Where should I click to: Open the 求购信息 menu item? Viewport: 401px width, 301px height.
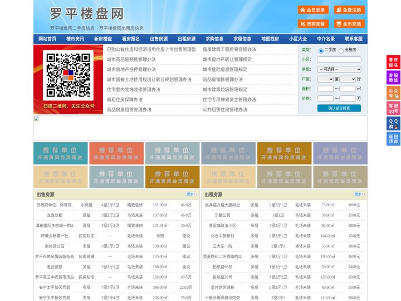click(x=214, y=39)
